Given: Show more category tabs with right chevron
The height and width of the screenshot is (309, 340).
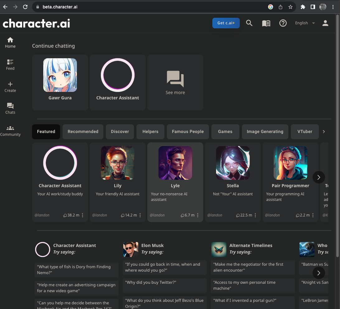Looking at the screenshot, I should click(x=324, y=131).
